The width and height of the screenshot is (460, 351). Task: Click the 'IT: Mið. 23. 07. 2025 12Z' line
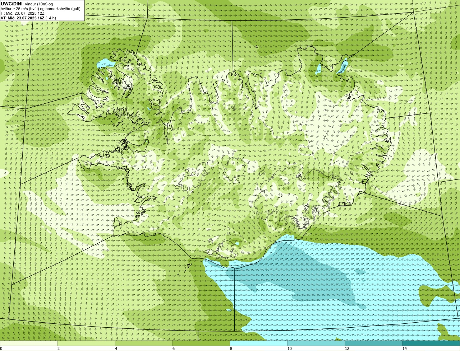pyautogui.click(x=23, y=13)
